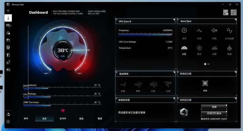Expand the CPU Core 0 panel corner
Screen dimensions: 243x131
coord(174,20)
